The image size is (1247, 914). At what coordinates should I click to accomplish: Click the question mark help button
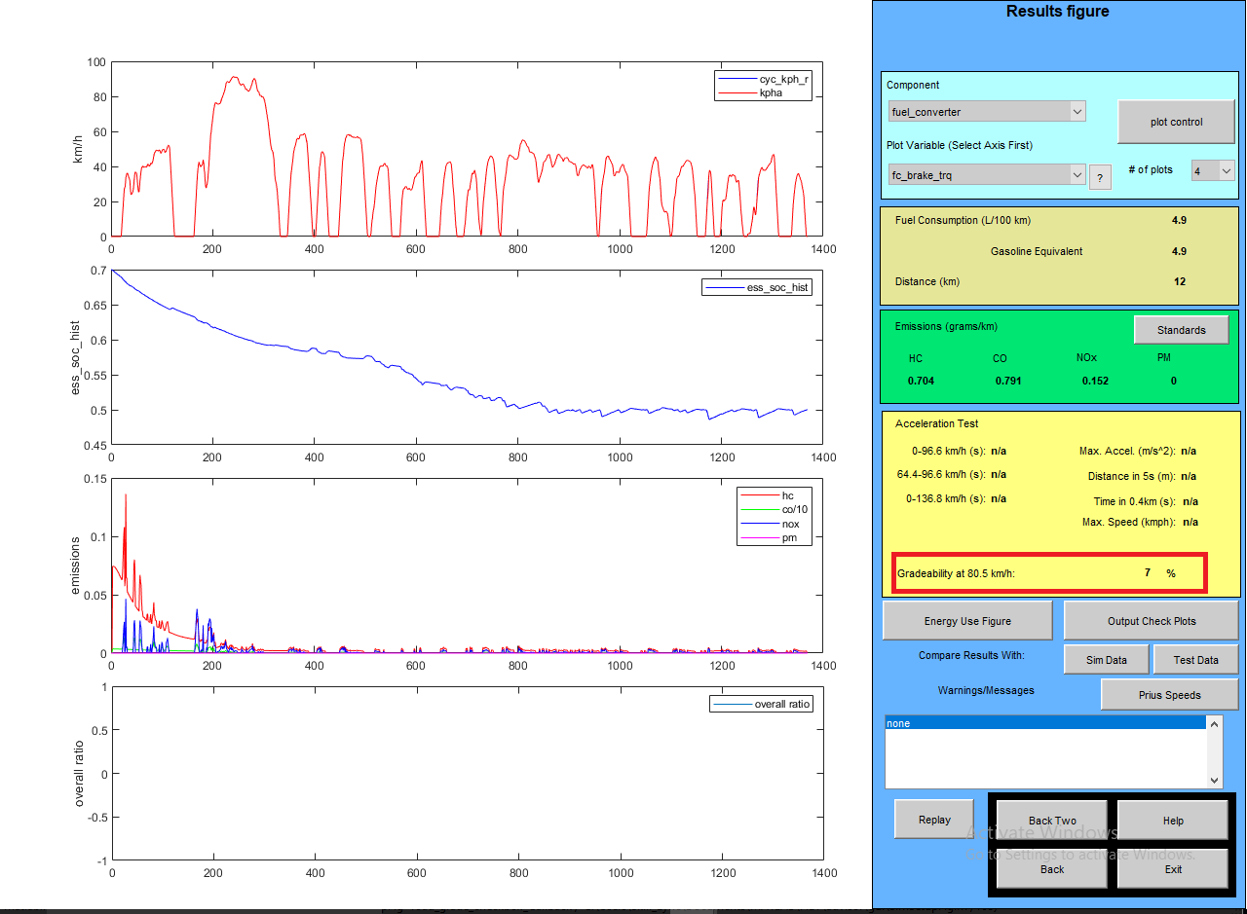[1100, 178]
